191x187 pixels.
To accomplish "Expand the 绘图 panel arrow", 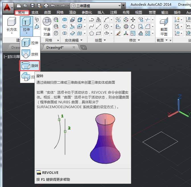I will (x=105, y=40).
